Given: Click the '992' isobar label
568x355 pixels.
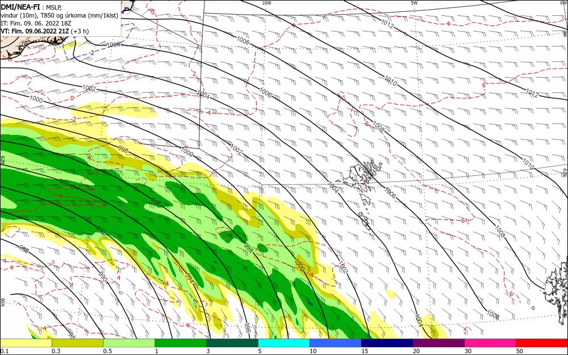Looking at the screenshot, I should pos(102,230).
